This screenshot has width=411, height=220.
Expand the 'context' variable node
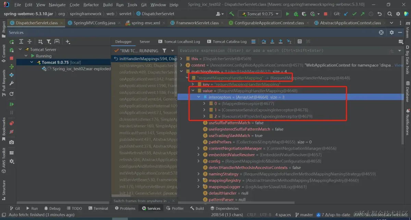(x=182, y=65)
